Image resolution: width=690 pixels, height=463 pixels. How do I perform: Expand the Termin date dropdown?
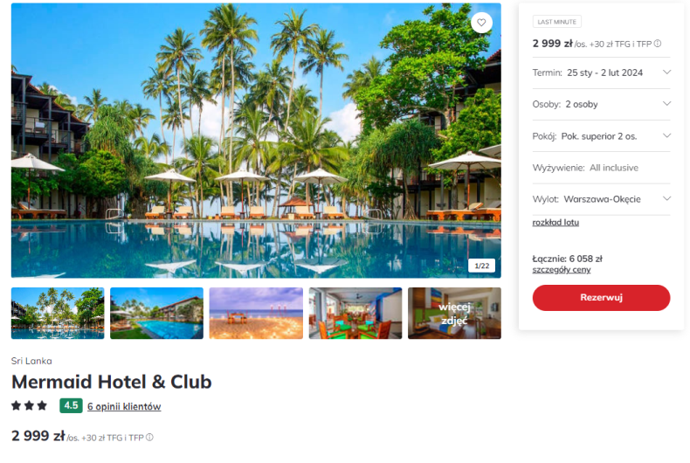[601, 73]
